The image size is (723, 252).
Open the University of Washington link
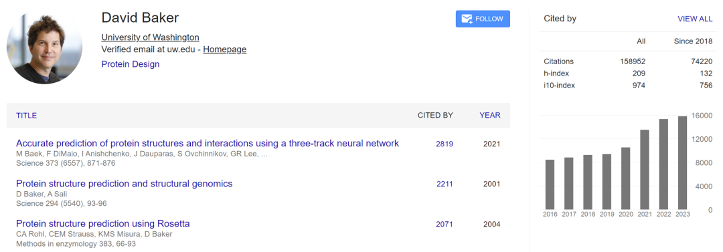(151, 37)
